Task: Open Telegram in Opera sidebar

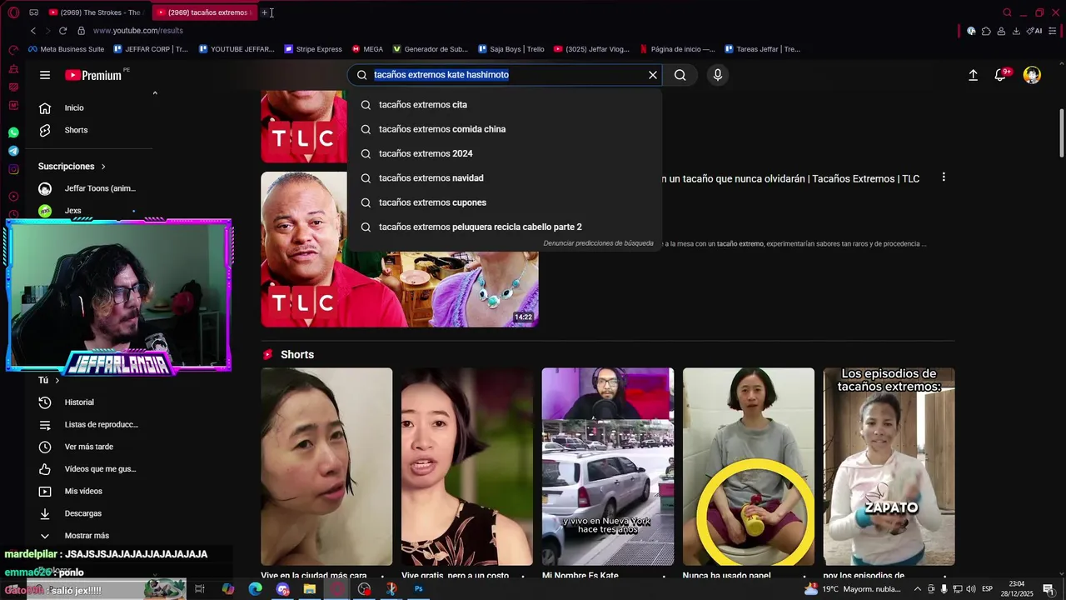Action: click(13, 151)
